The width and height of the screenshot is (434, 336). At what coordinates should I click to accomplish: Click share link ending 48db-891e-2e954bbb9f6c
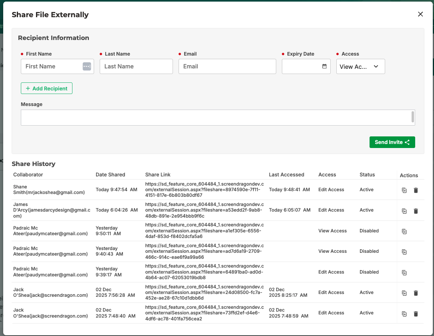205,210
